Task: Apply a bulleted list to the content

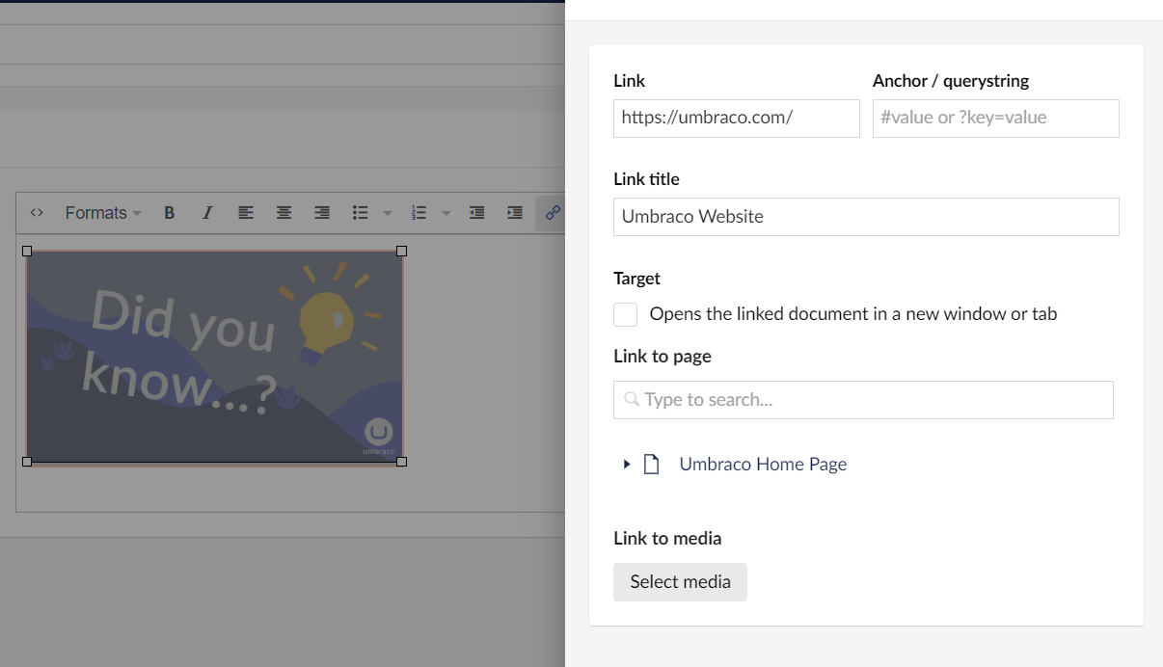Action: (x=360, y=213)
